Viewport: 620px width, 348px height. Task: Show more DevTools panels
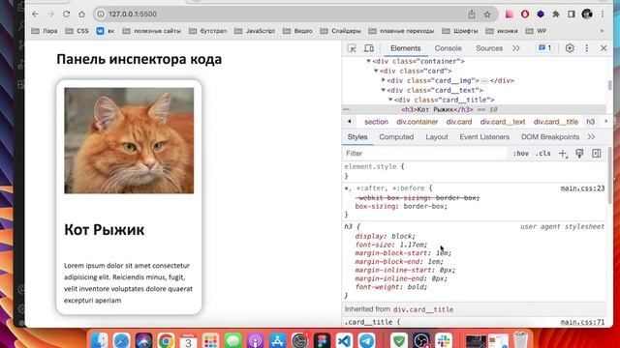click(516, 48)
